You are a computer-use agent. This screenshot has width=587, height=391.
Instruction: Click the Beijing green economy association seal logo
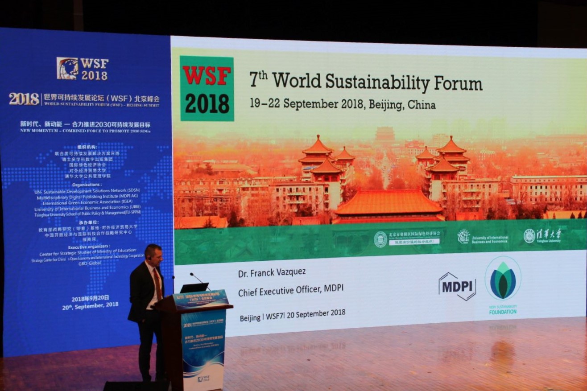[380, 239]
